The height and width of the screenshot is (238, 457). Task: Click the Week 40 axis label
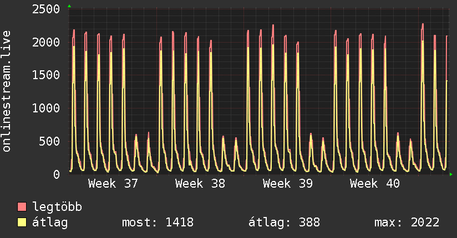pos(374,184)
